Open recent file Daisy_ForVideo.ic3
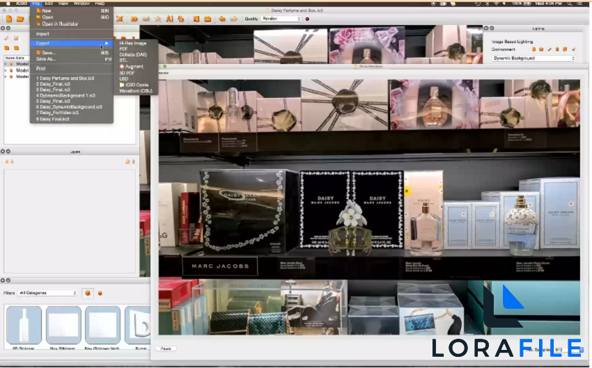Screen dimensions: 592x368 click(57, 113)
